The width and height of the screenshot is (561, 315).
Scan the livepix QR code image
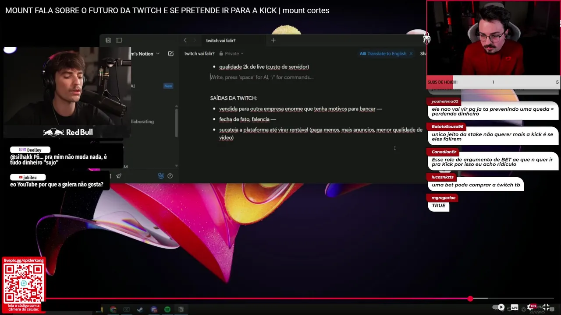[x=24, y=283]
